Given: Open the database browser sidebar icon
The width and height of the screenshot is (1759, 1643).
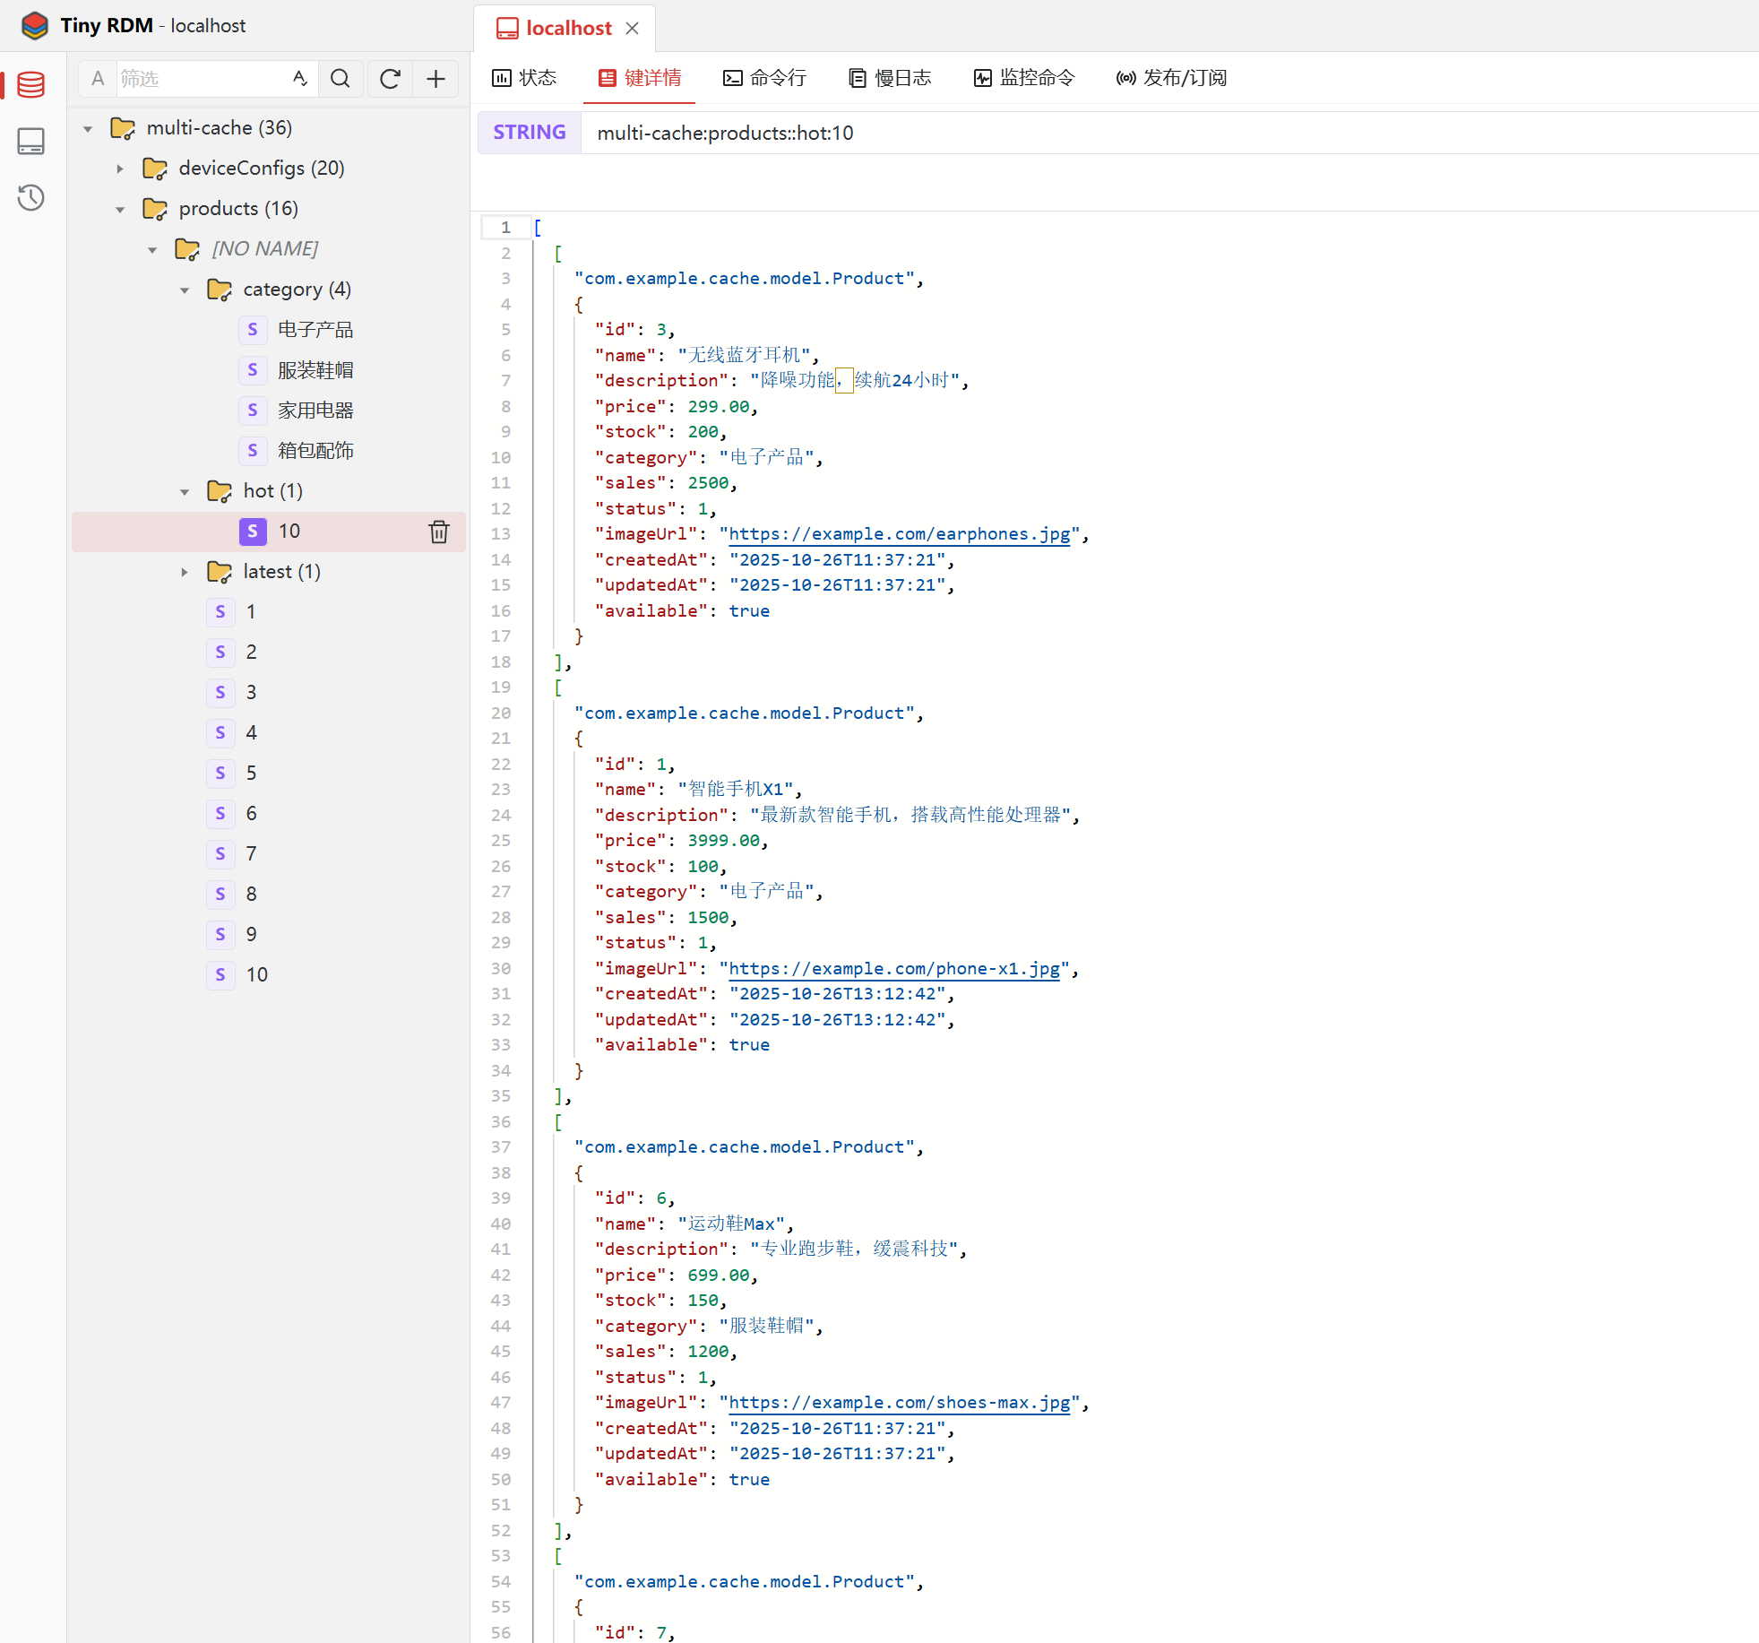Looking at the screenshot, I should pos(31,85).
